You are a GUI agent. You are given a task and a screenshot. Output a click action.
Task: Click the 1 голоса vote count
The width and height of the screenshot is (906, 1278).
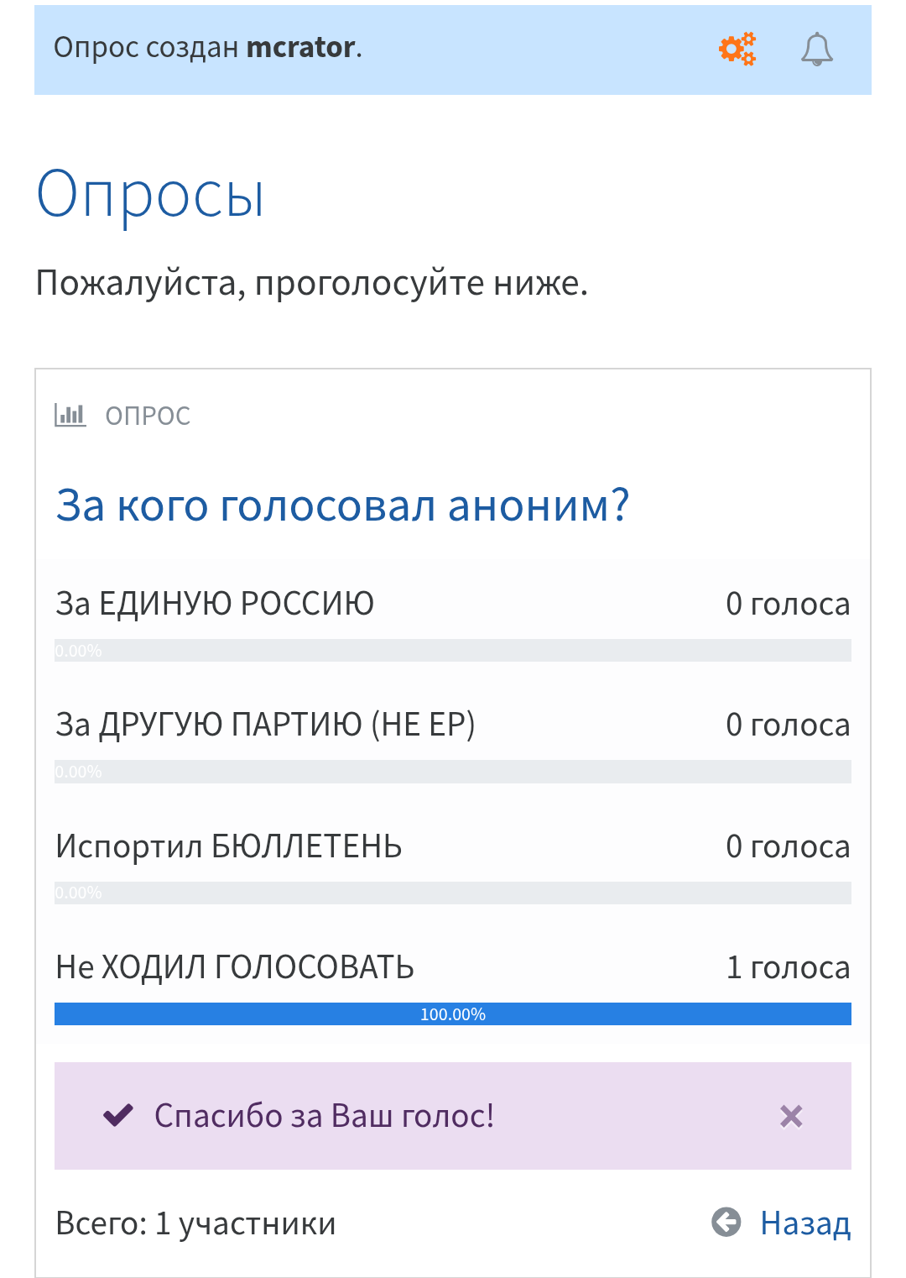(x=788, y=967)
